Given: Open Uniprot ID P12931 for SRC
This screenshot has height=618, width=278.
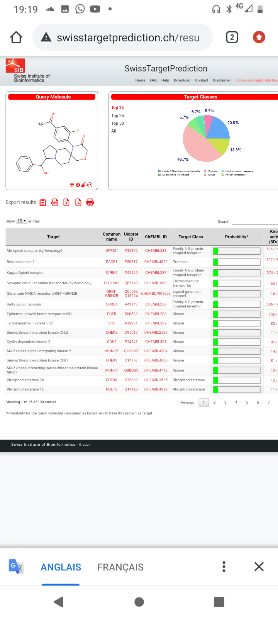Looking at the screenshot, I should tap(131, 323).
